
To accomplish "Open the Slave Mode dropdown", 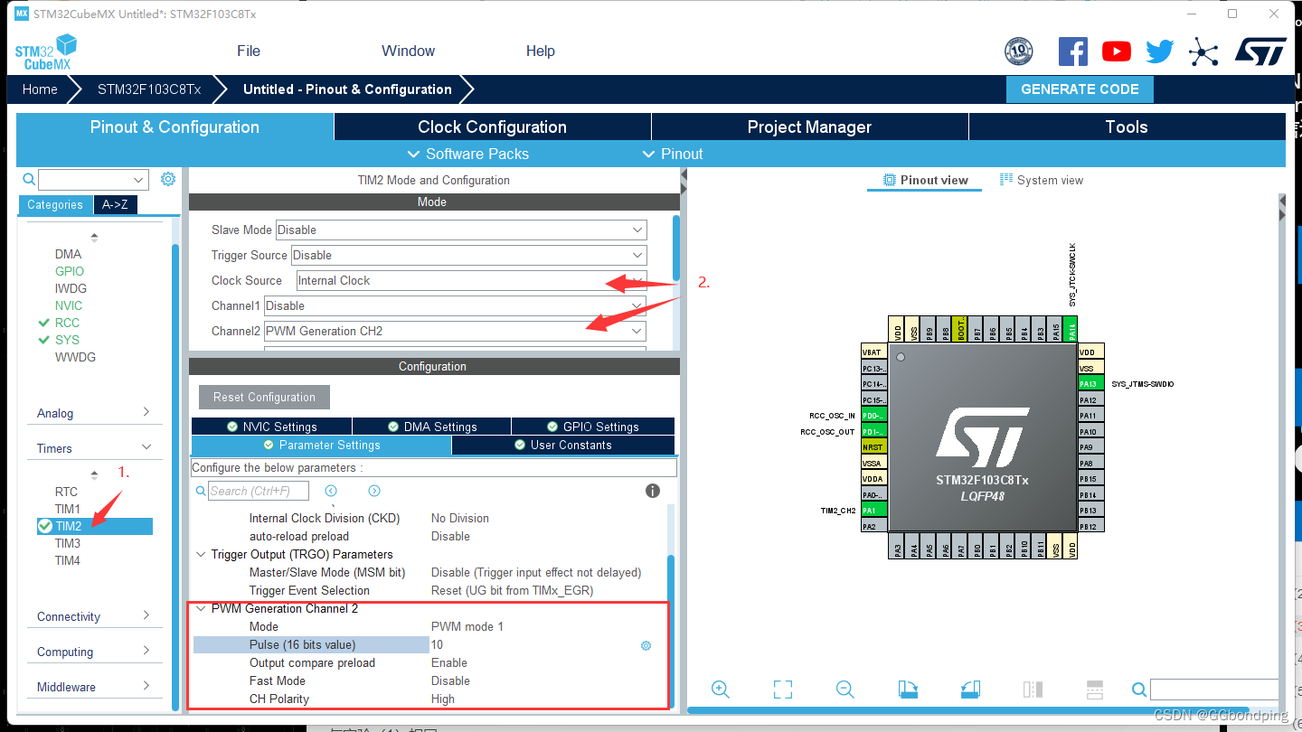I will 461,230.
